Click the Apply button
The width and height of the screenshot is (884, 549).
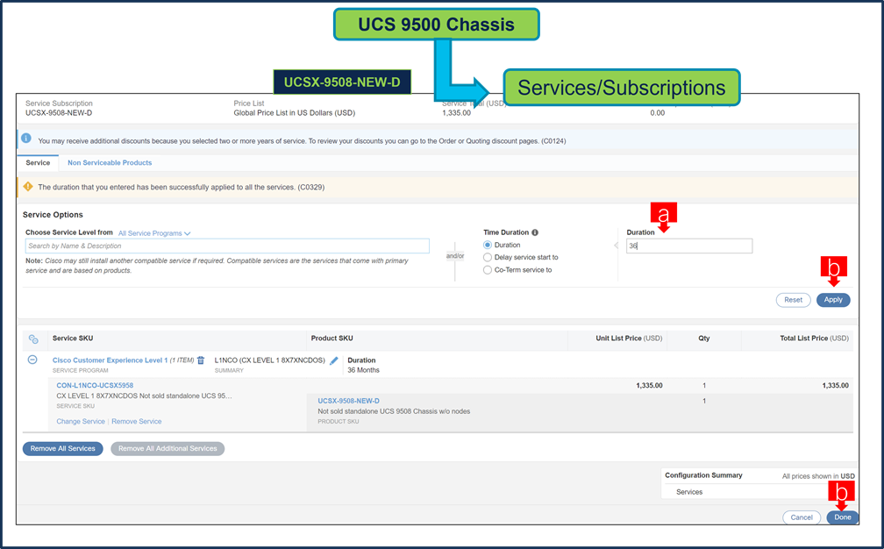tap(833, 300)
